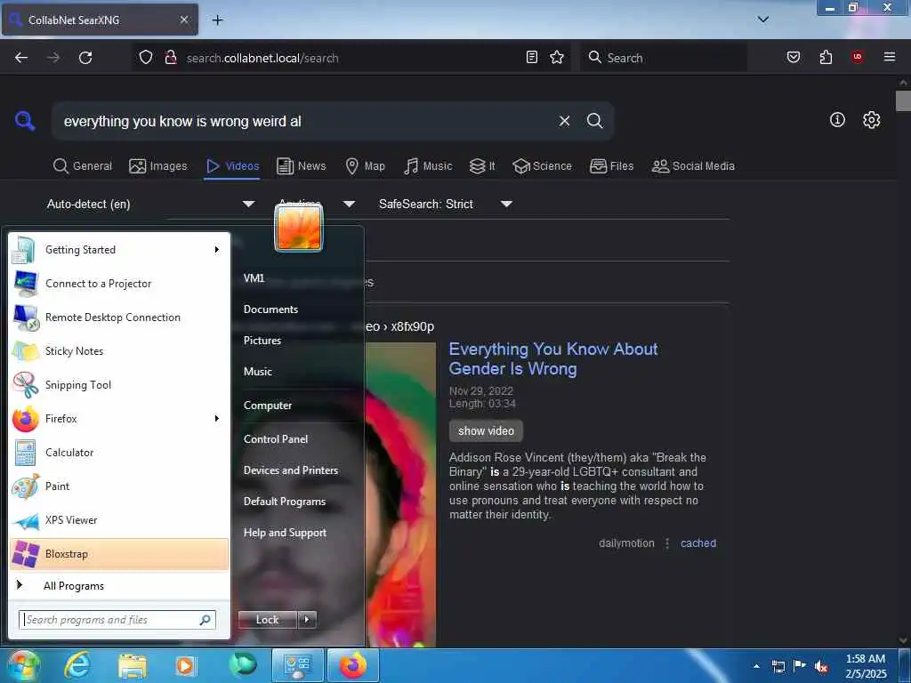This screenshot has width=911, height=683.
Task: Bookmark this page with the star icon
Action: [x=557, y=57]
